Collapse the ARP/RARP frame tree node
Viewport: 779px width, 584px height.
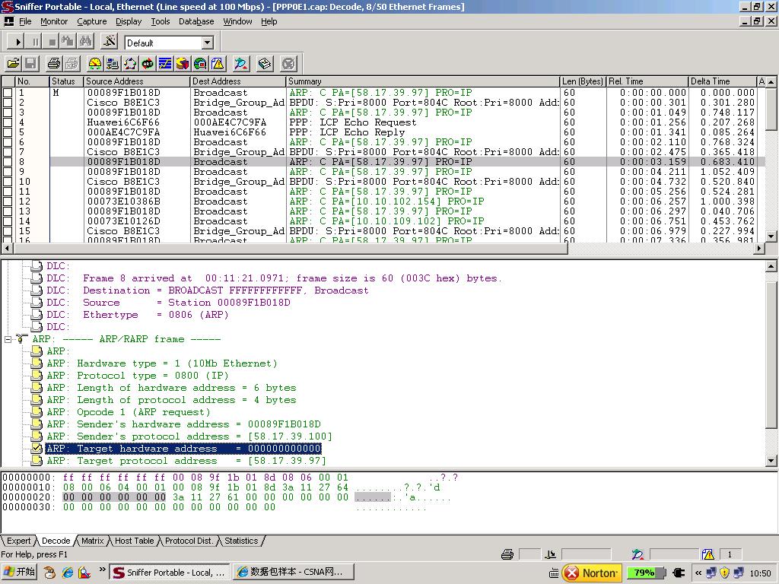click(x=8, y=339)
